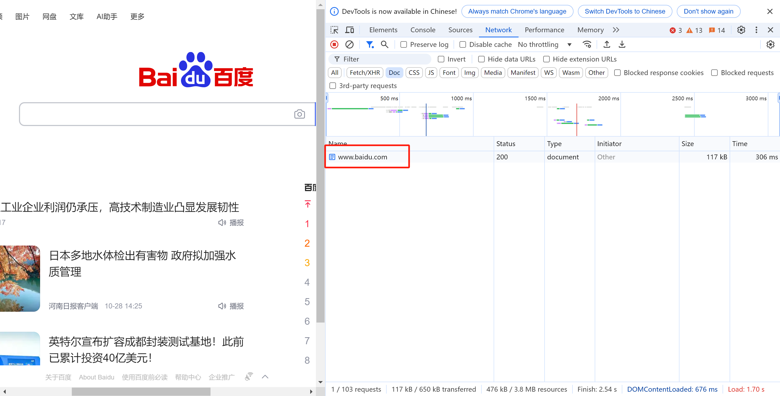Select the inspect element tool

(334, 30)
